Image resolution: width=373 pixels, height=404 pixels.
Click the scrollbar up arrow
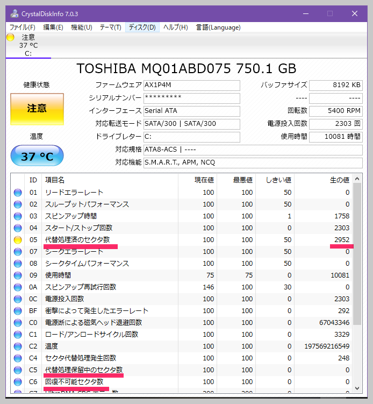pyautogui.click(x=357, y=179)
